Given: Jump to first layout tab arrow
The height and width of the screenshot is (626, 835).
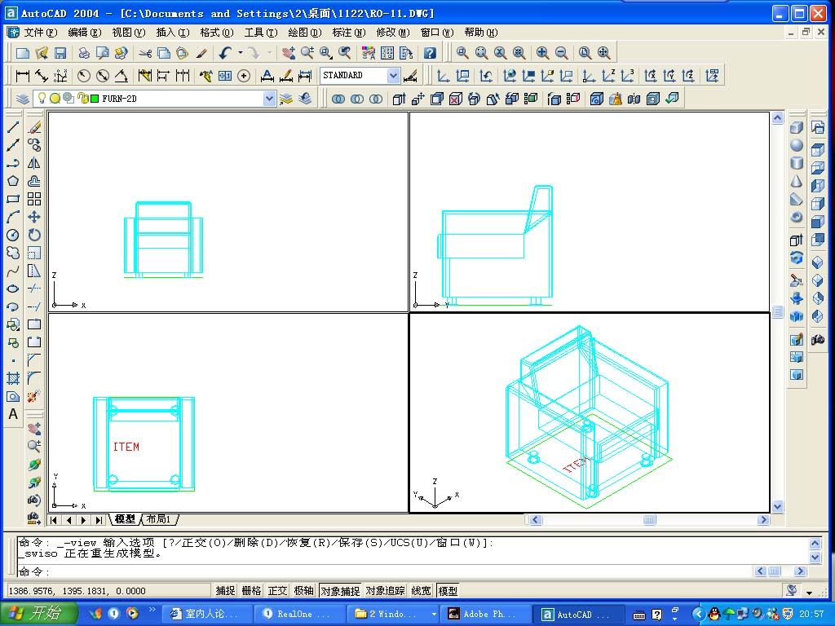Looking at the screenshot, I should [54, 520].
